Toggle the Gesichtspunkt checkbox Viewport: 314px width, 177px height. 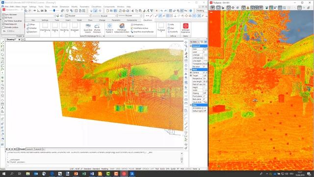point(3,24)
